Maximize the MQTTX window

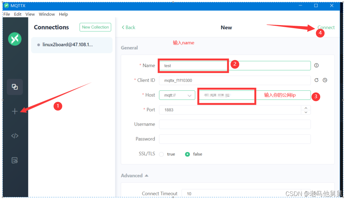click(x=316, y=6)
